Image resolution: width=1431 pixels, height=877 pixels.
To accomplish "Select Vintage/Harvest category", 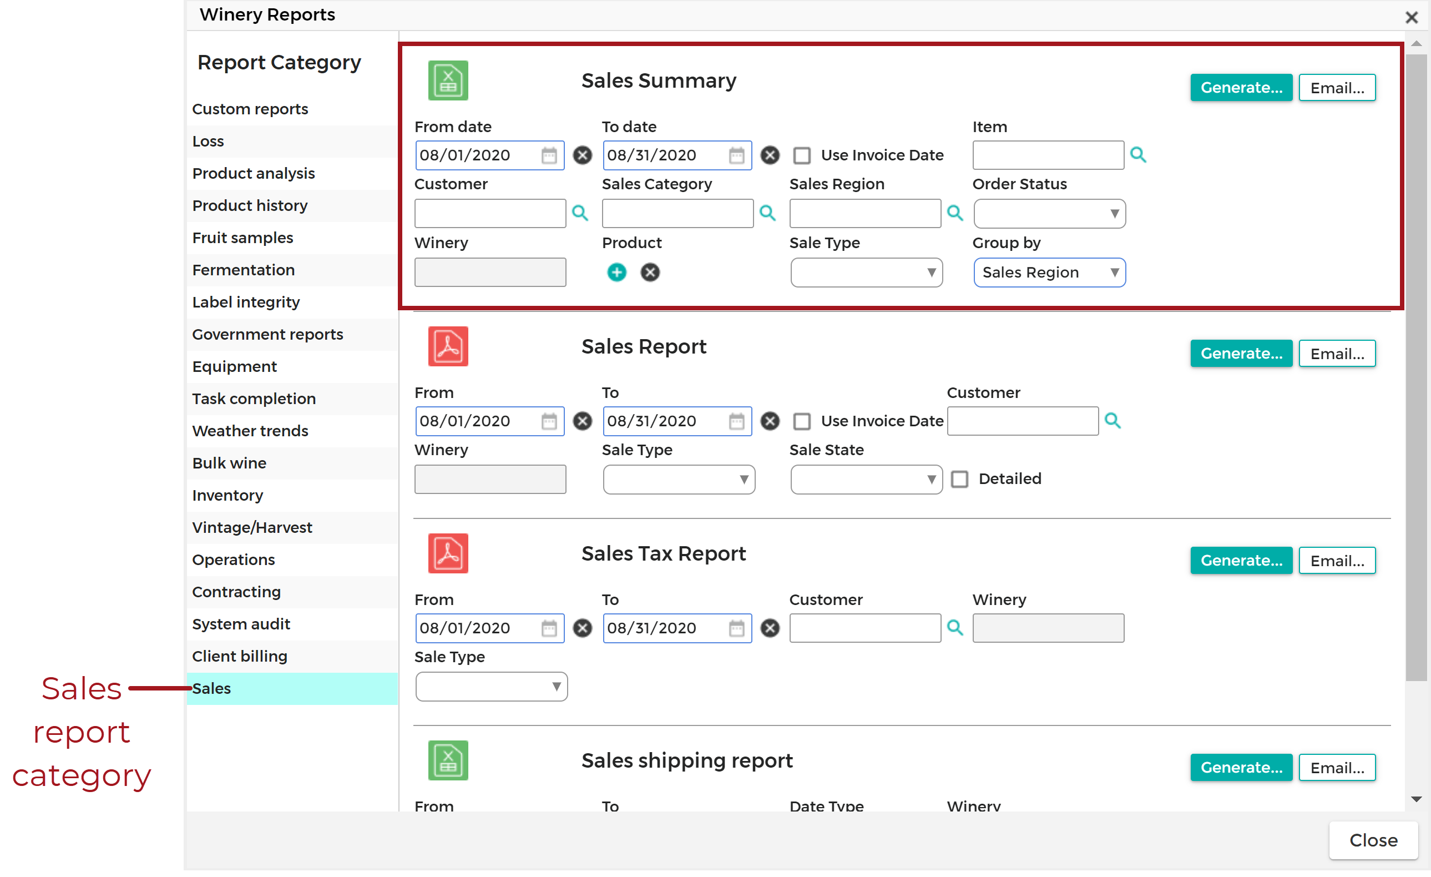I will [292, 527].
